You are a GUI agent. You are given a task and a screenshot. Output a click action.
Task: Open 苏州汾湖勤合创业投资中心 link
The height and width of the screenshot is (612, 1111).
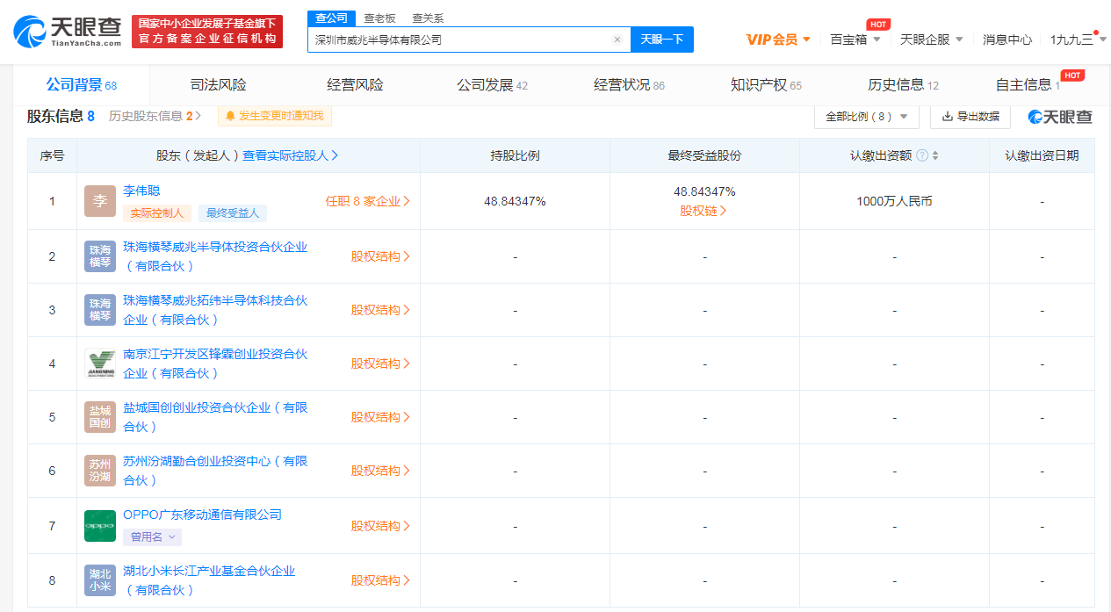click(215, 471)
